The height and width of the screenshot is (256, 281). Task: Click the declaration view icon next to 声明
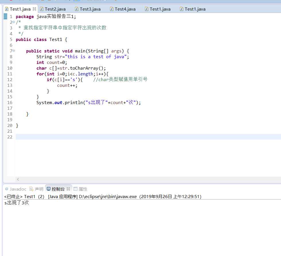(x=31, y=189)
